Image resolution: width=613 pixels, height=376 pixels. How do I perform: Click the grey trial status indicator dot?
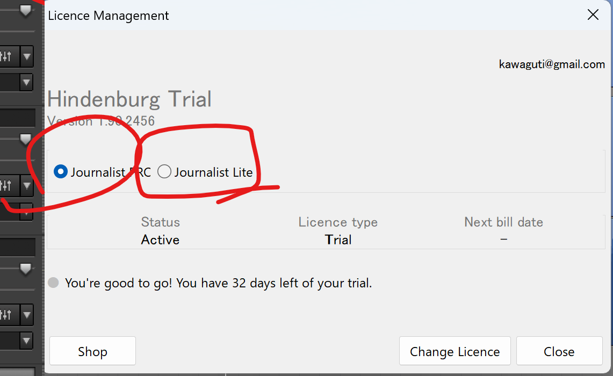pos(53,283)
